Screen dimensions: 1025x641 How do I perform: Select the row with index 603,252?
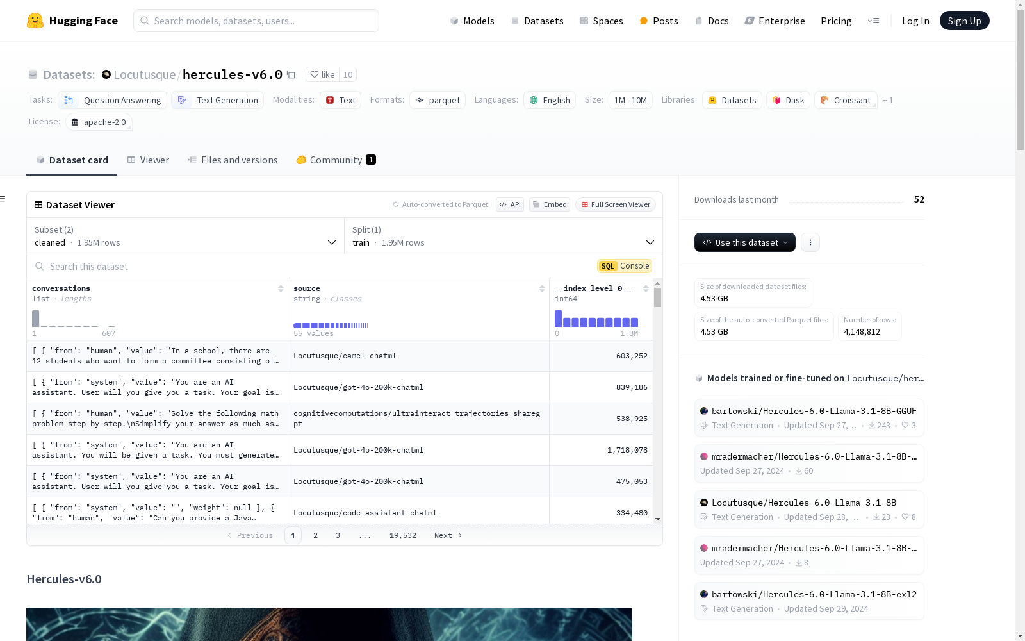(340, 356)
